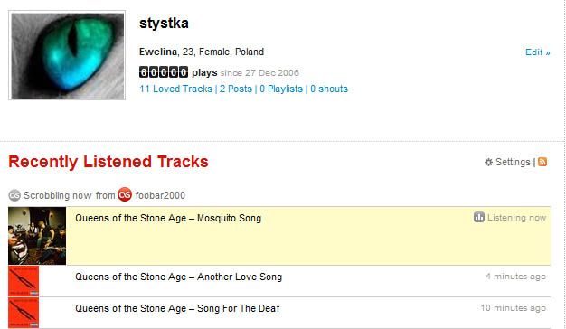566x329 pixels.
Task: Open the Mosquito Song band photo thumbnail
Action: point(37,236)
